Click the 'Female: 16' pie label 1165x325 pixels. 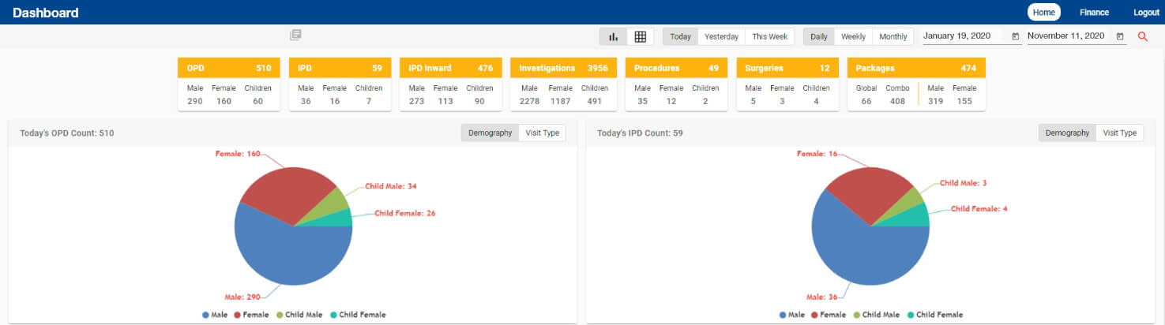[x=817, y=154]
